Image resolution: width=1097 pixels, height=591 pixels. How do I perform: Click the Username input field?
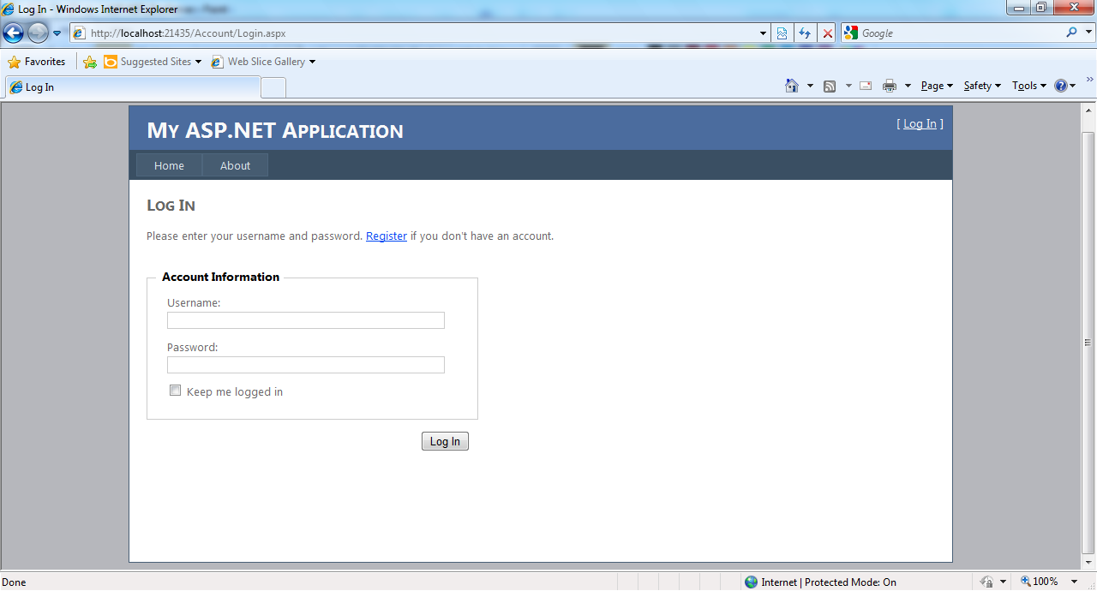pyautogui.click(x=305, y=320)
